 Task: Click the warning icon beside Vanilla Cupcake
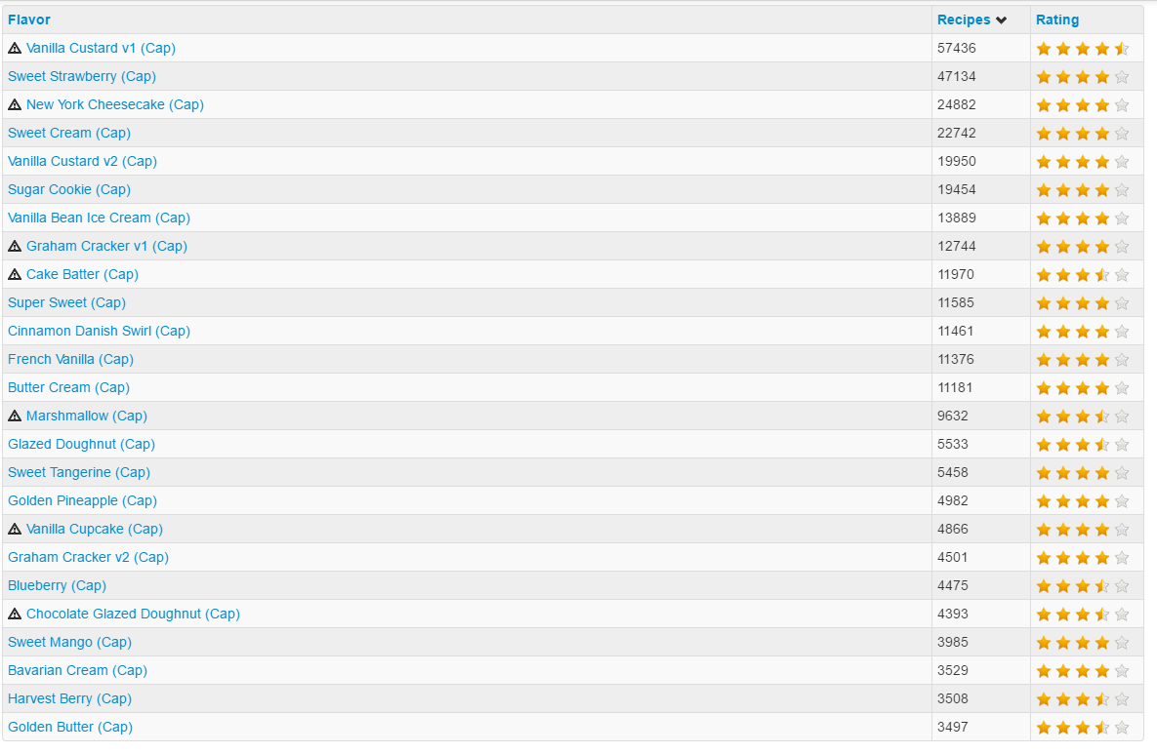click(15, 530)
